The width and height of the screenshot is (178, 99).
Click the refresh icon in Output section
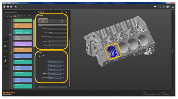(44, 56)
